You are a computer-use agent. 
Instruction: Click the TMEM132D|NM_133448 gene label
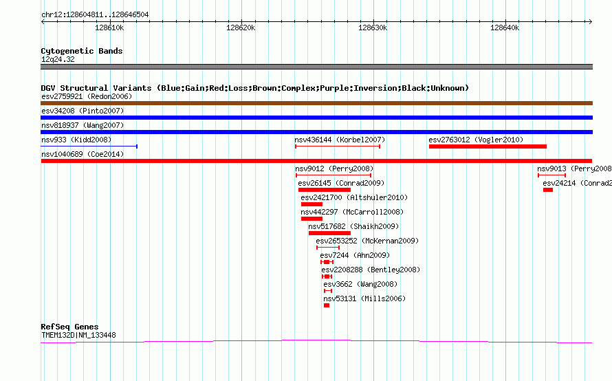[x=78, y=335]
